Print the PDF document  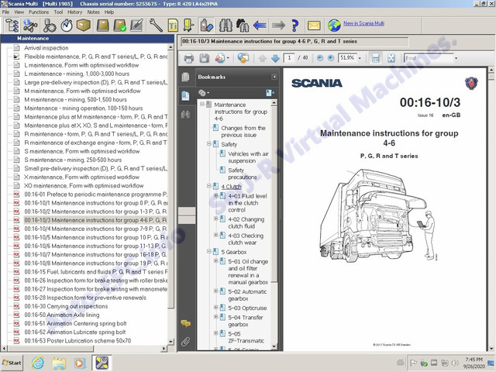click(189, 58)
